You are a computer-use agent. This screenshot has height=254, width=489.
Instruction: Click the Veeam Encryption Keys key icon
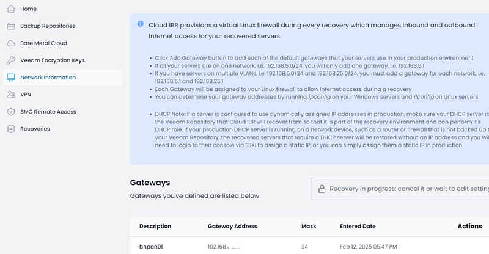point(10,60)
